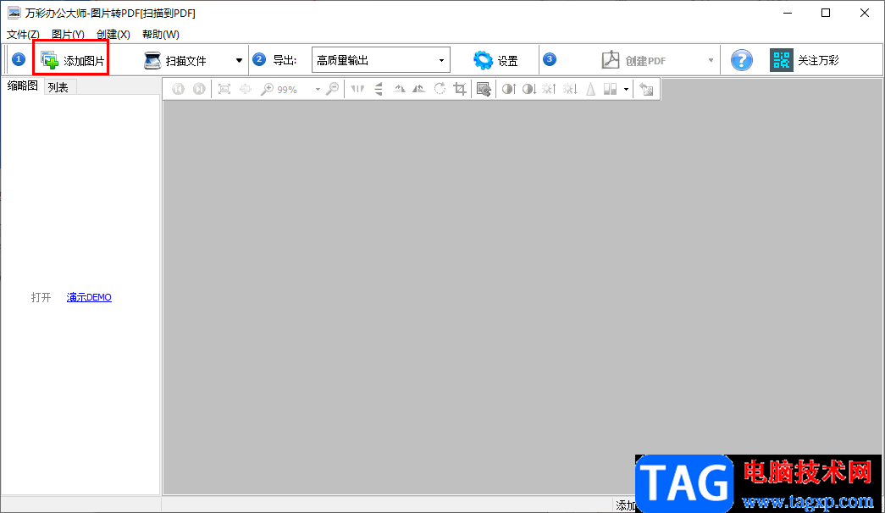The width and height of the screenshot is (885, 513).
Task: Click the increase contrast icon
Action: pyautogui.click(x=508, y=89)
